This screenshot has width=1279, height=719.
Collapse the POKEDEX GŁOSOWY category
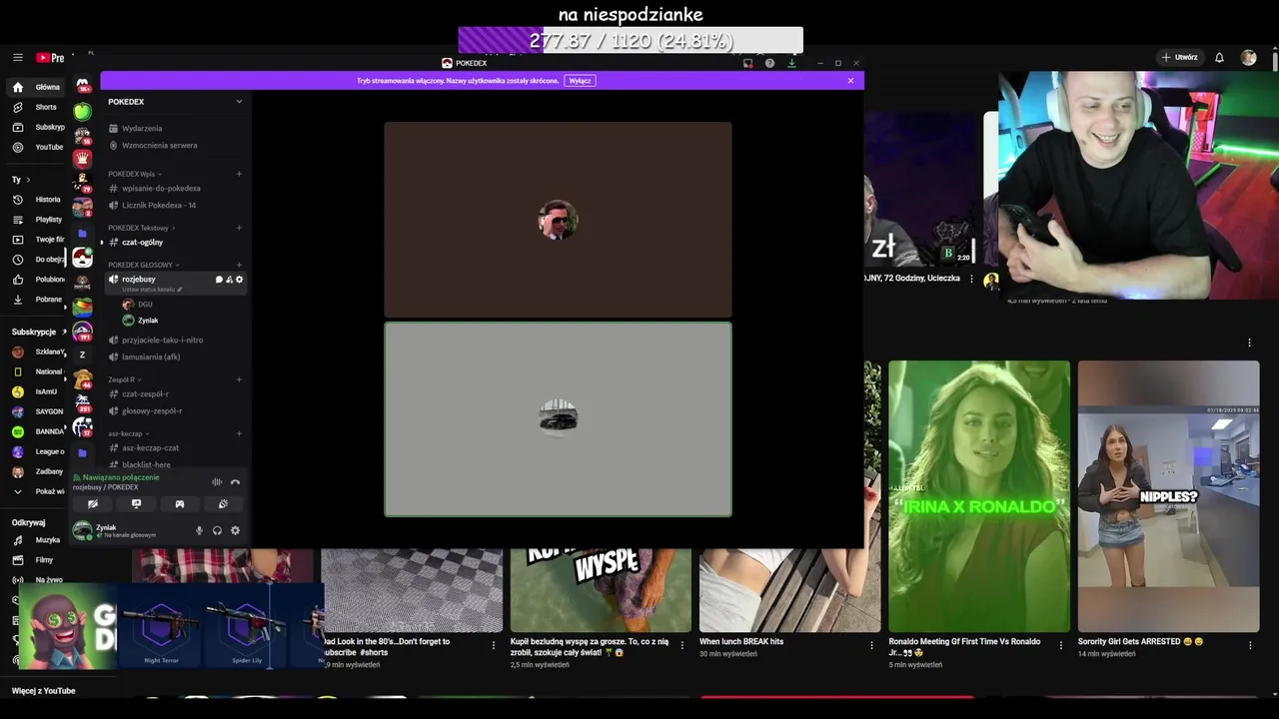(x=143, y=265)
